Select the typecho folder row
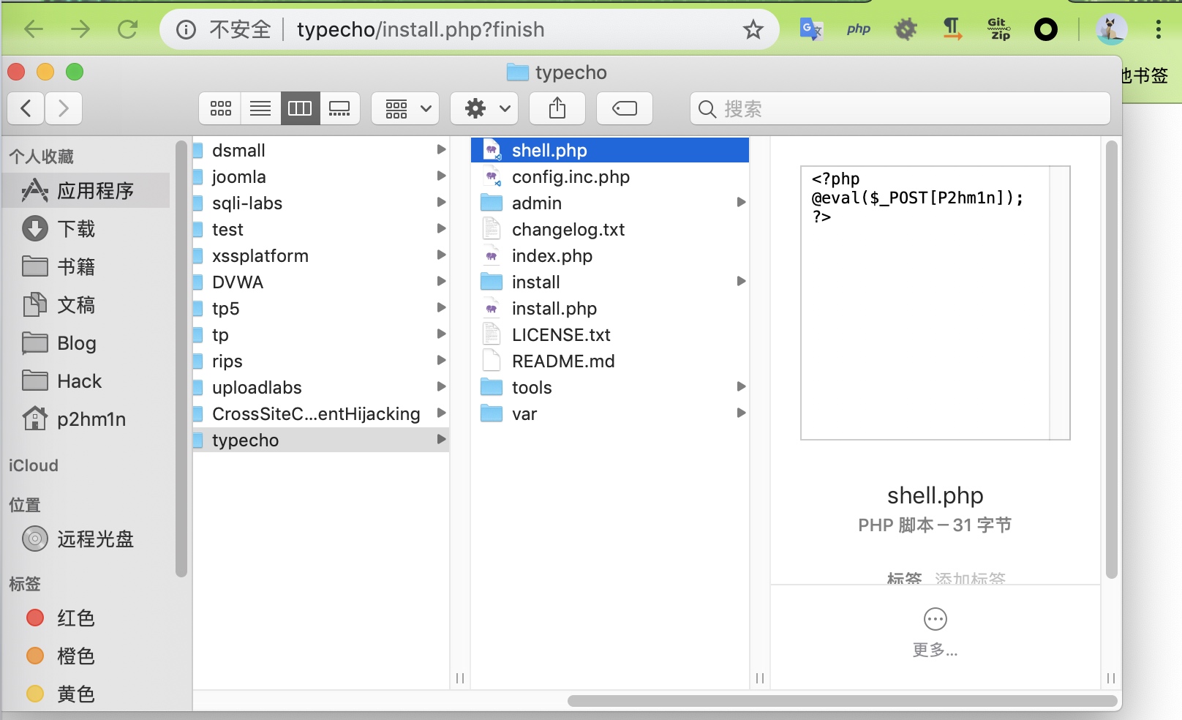This screenshot has height=720, width=1182. point(321,440)
